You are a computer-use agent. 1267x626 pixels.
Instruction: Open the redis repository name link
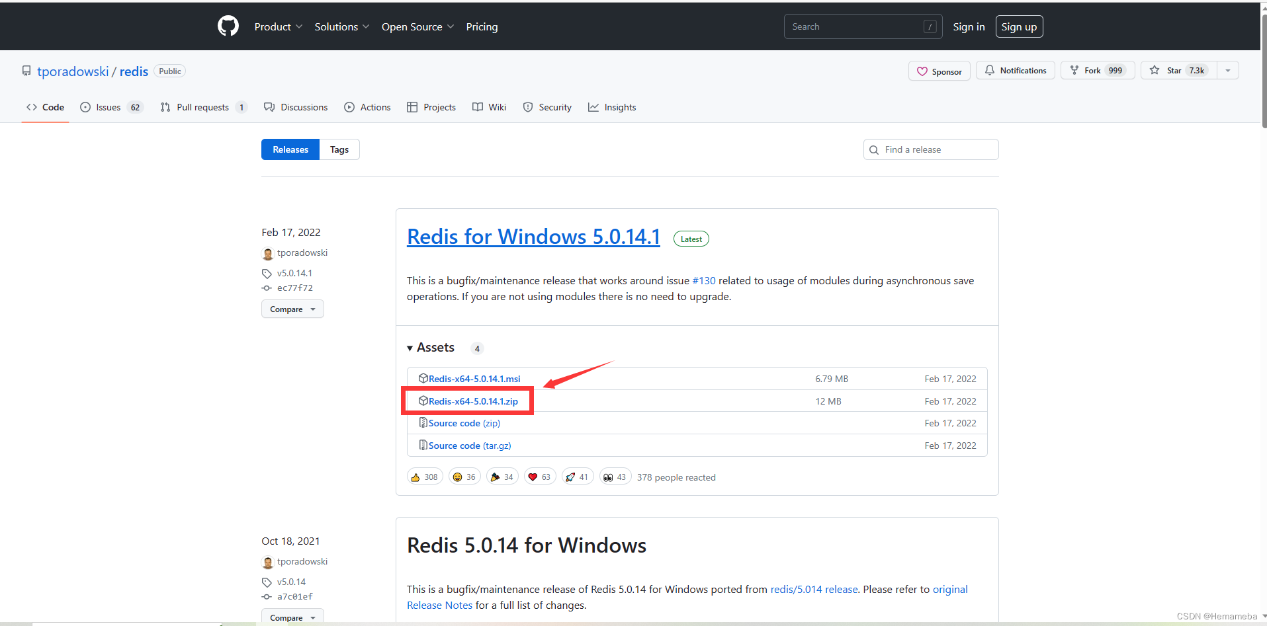point(134,71)
